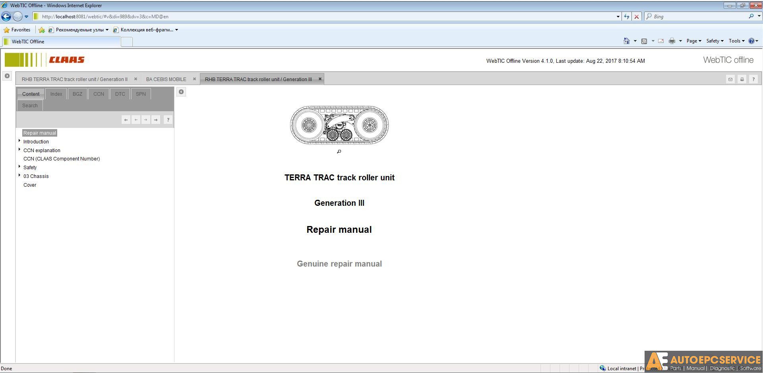Image resolution: width=763 pixels, height=373 pixels.
Task: Select CCN (CLAAS Component Number) tree item
Action: pos(62,159)
